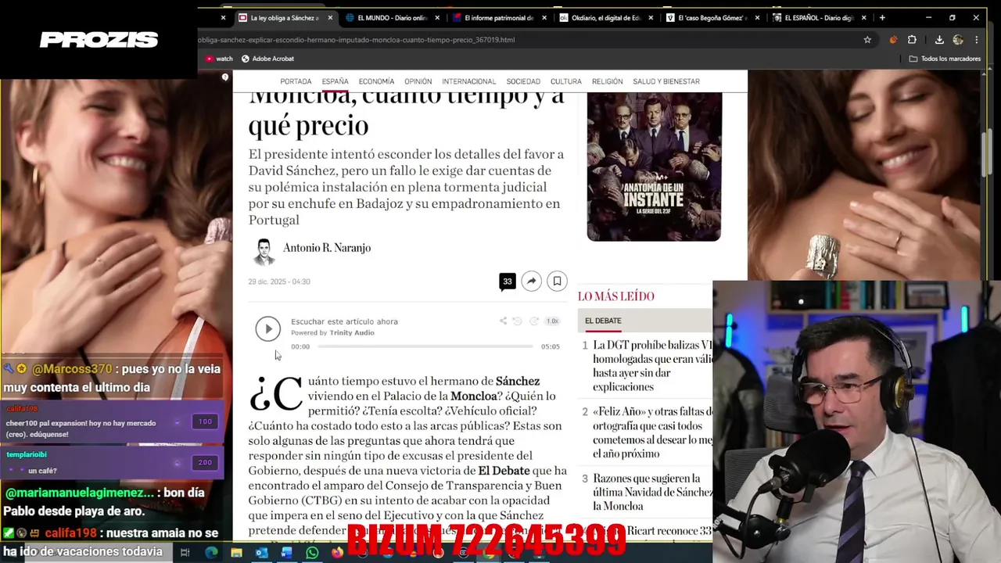Open 'Todos los marcadores' folder
Image resolution: width=1001 pixels, height=563 pixels.
click(x=945, y=59)
